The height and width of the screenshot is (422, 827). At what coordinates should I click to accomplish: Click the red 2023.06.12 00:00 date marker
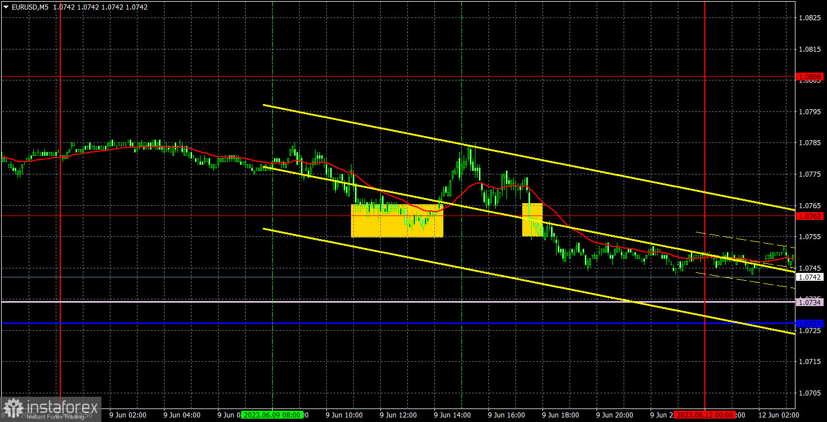tap(705, 415)
